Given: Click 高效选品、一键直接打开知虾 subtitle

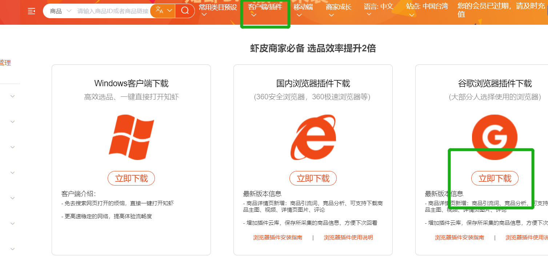Looking at the screenshot, I should point(131,97).
